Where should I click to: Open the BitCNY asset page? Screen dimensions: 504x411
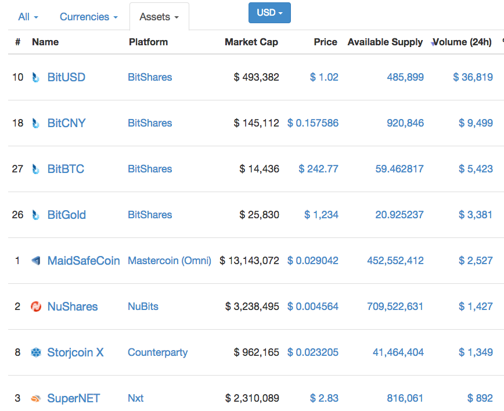67,123
